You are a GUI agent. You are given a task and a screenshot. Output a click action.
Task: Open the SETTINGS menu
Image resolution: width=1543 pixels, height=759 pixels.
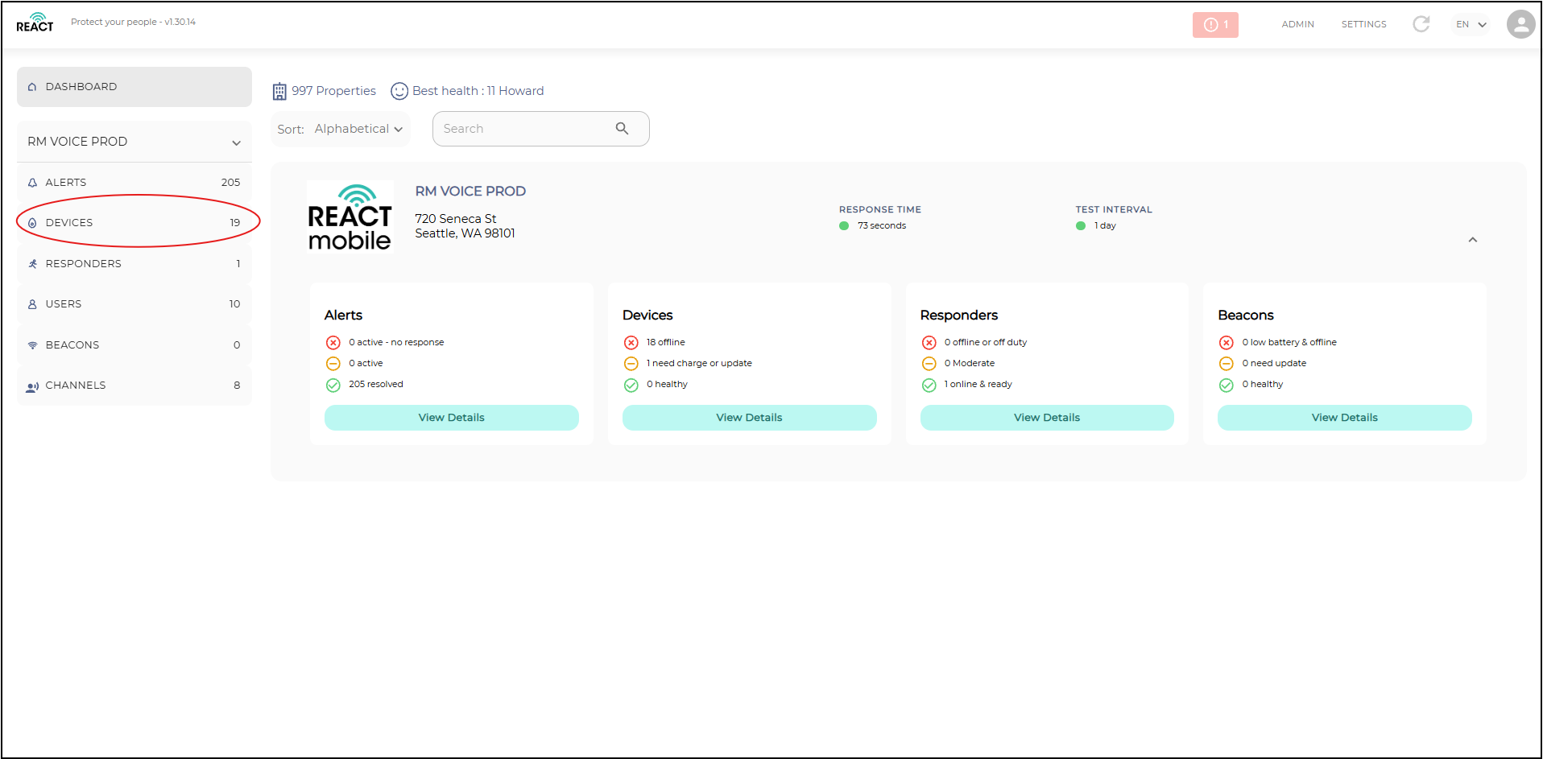click(1363, 24)
